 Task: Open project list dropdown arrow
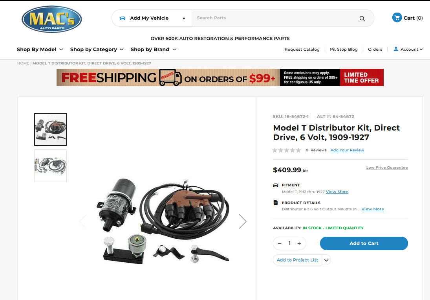(326, 260)
